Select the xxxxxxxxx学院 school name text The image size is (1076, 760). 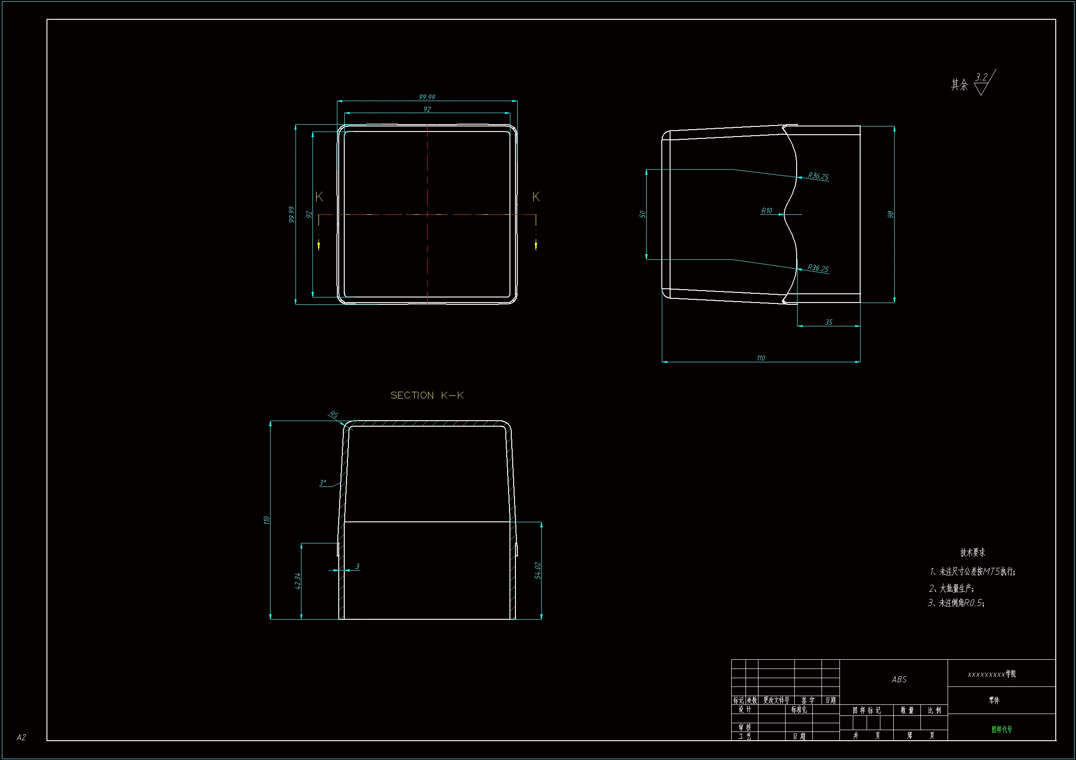(992, 674)
